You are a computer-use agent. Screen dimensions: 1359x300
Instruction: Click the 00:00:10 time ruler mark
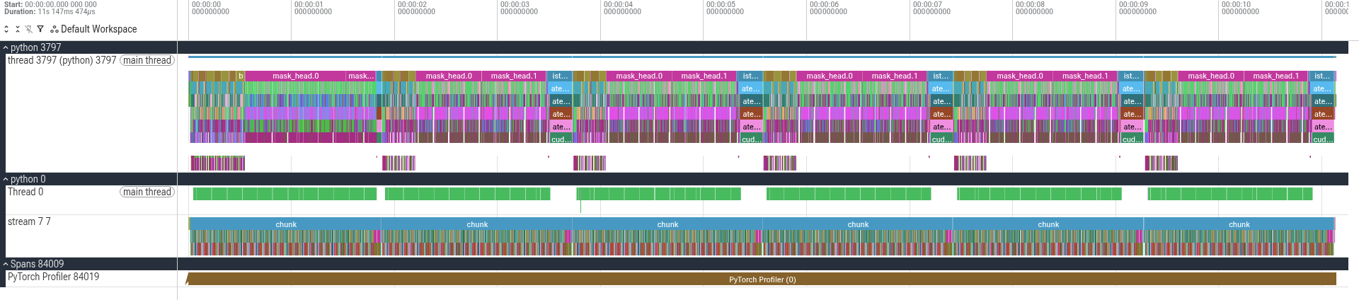(1240, 8)
